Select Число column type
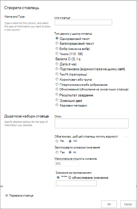The height and width of the screenshot is (209, 137). coord(57,54)
